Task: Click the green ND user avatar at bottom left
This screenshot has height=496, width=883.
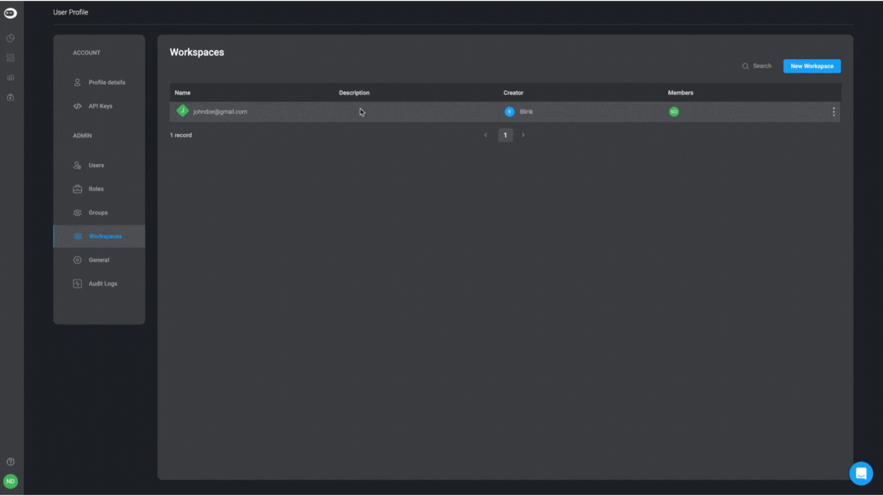Action: [11, 481]
